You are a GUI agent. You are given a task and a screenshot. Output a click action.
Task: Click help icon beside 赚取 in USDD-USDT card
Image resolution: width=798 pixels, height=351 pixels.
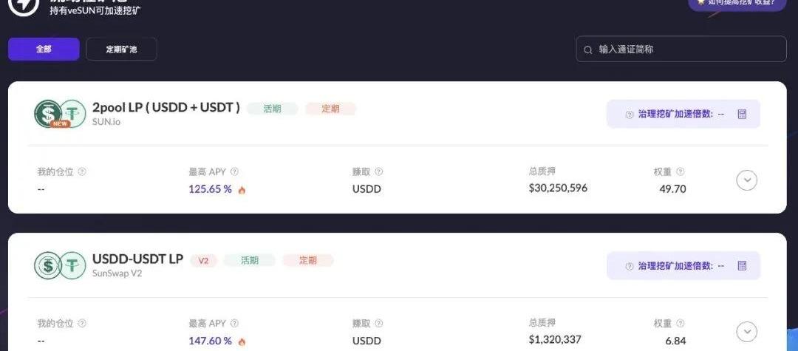pos(378,324)
